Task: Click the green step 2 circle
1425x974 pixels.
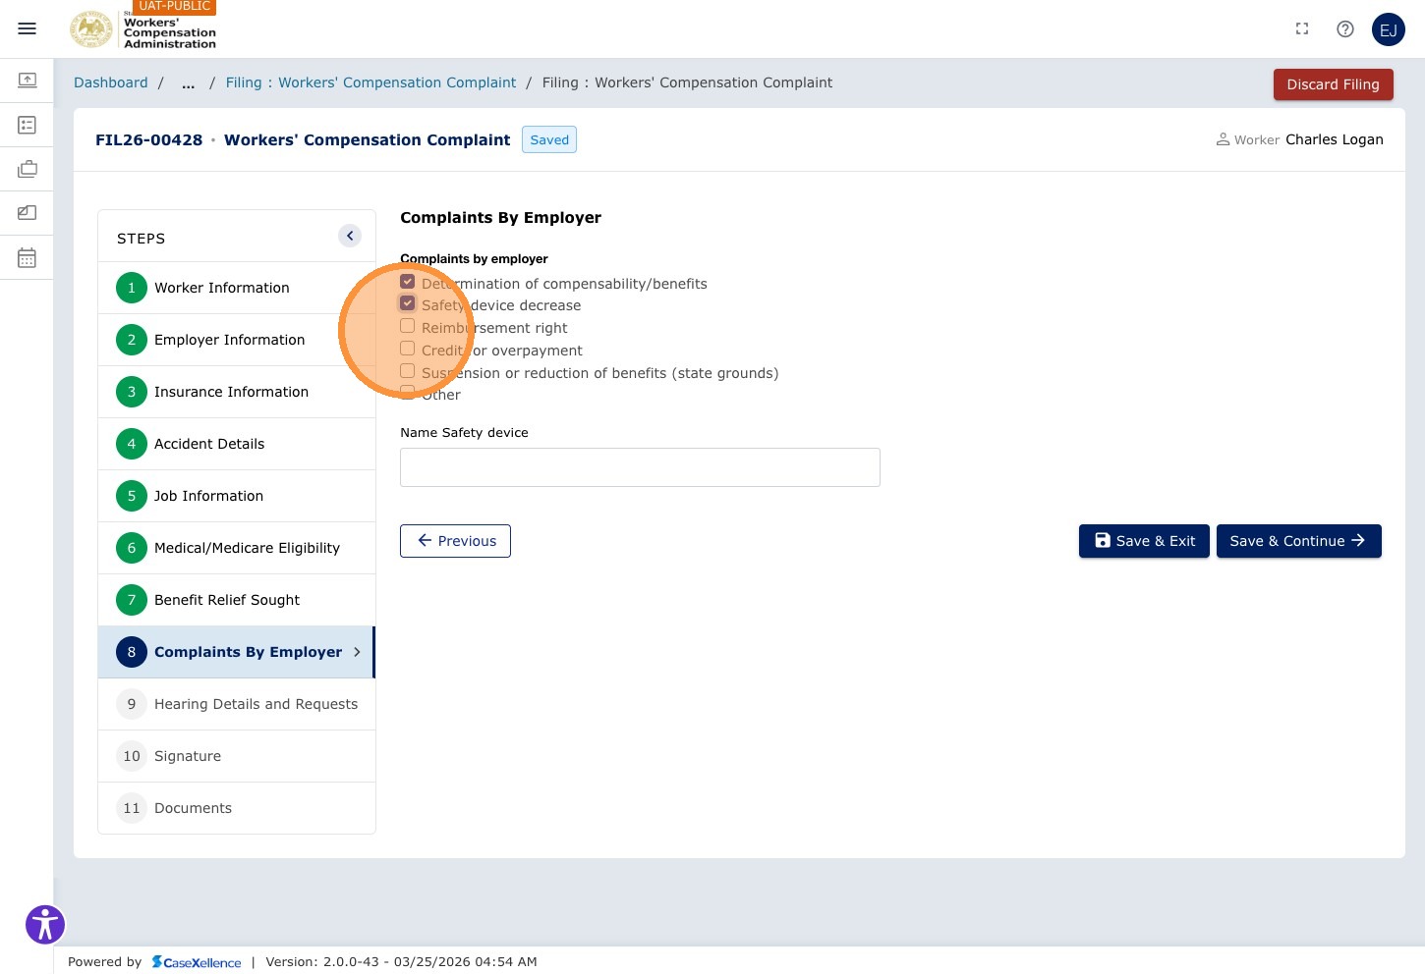Action: [132, 340]
